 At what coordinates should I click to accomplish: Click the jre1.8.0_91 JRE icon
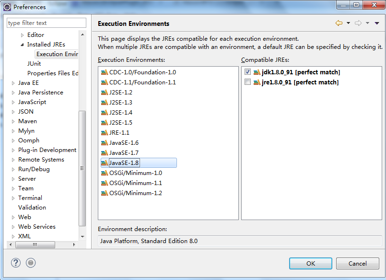(x=257, y=82)
